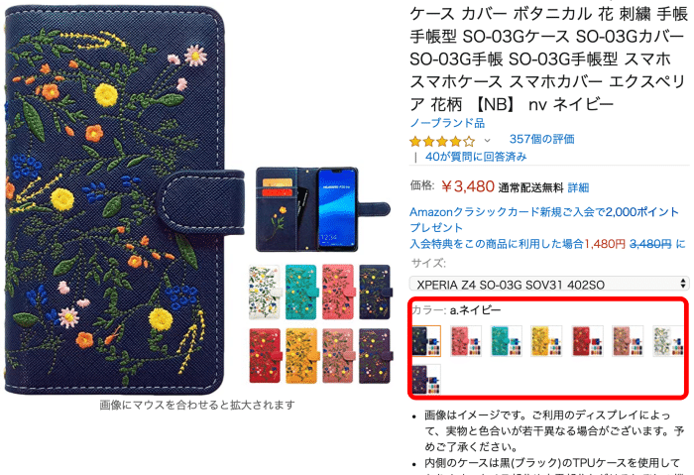Click the ¥3,480 price text
This screenshot has height=475, width=694.
click(x=468, y=186)
